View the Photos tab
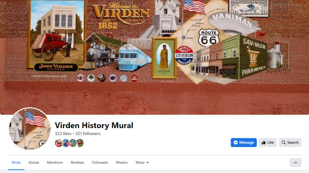 tap(122, 163)
